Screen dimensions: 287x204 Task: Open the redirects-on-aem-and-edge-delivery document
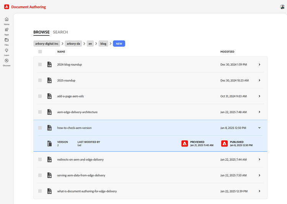click(x=80, y=160)
